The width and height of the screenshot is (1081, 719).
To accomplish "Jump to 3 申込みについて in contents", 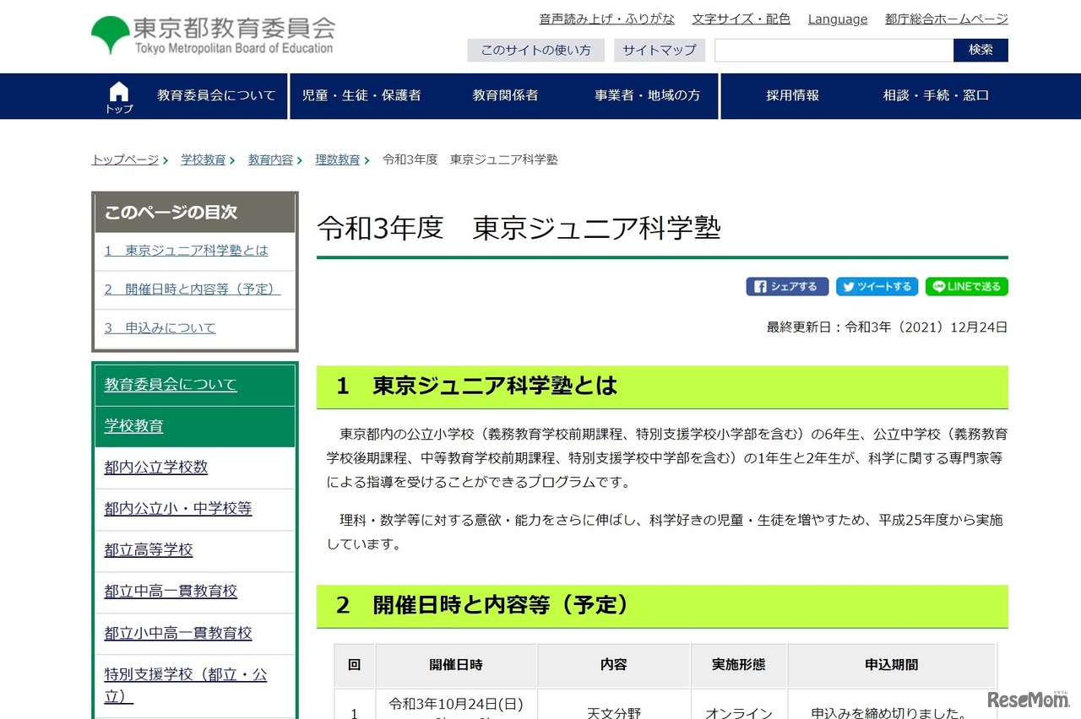I will [x=160, y=327].
